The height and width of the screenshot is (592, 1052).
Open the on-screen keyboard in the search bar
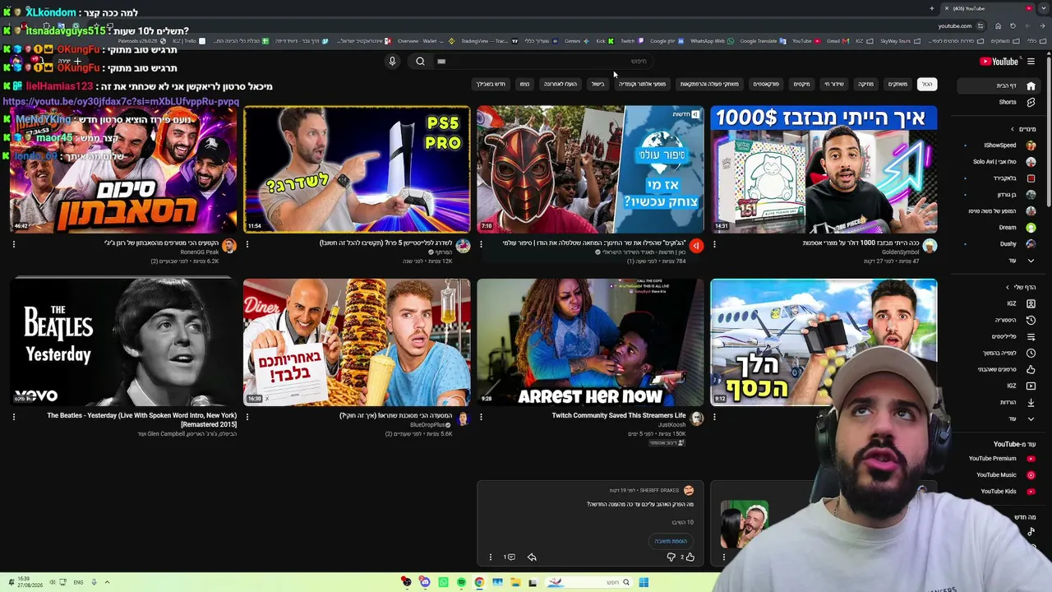(441, 61)
